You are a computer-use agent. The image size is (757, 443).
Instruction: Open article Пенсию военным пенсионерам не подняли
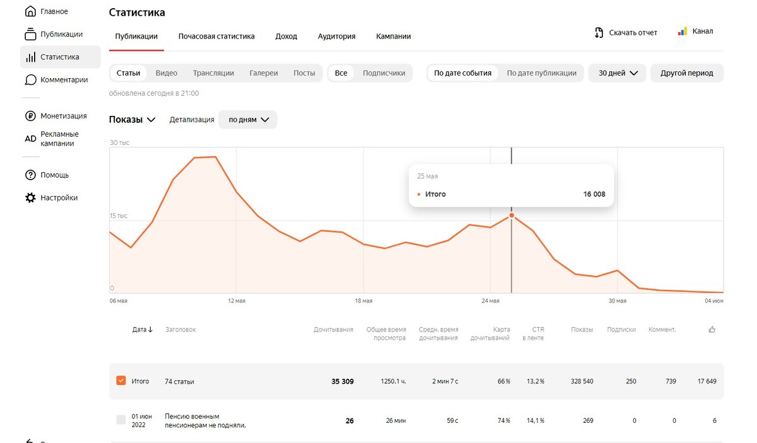pos(205,420)
